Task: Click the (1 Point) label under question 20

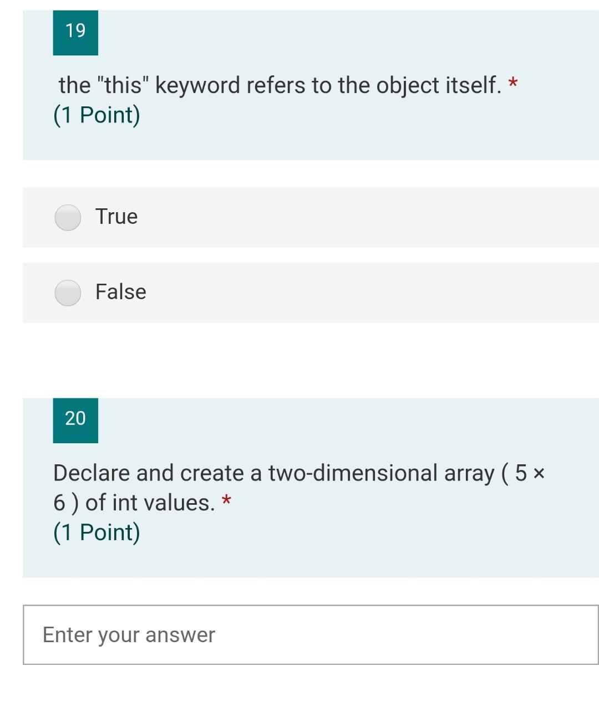Action: 97,532
